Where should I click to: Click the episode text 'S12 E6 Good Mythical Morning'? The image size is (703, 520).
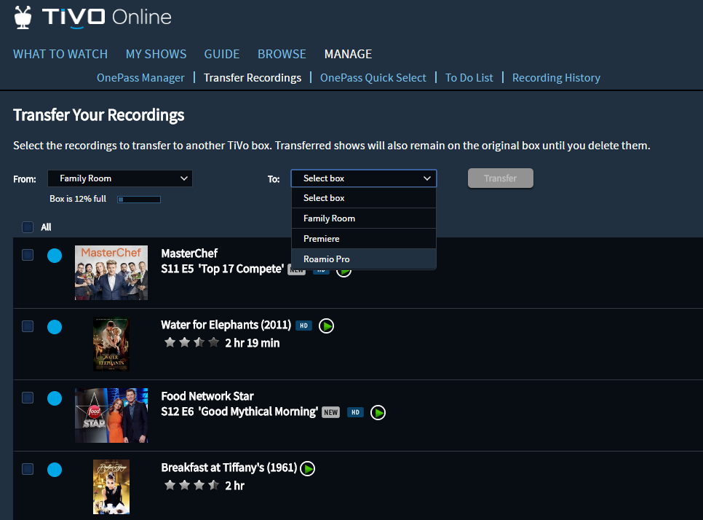[239, 411]
